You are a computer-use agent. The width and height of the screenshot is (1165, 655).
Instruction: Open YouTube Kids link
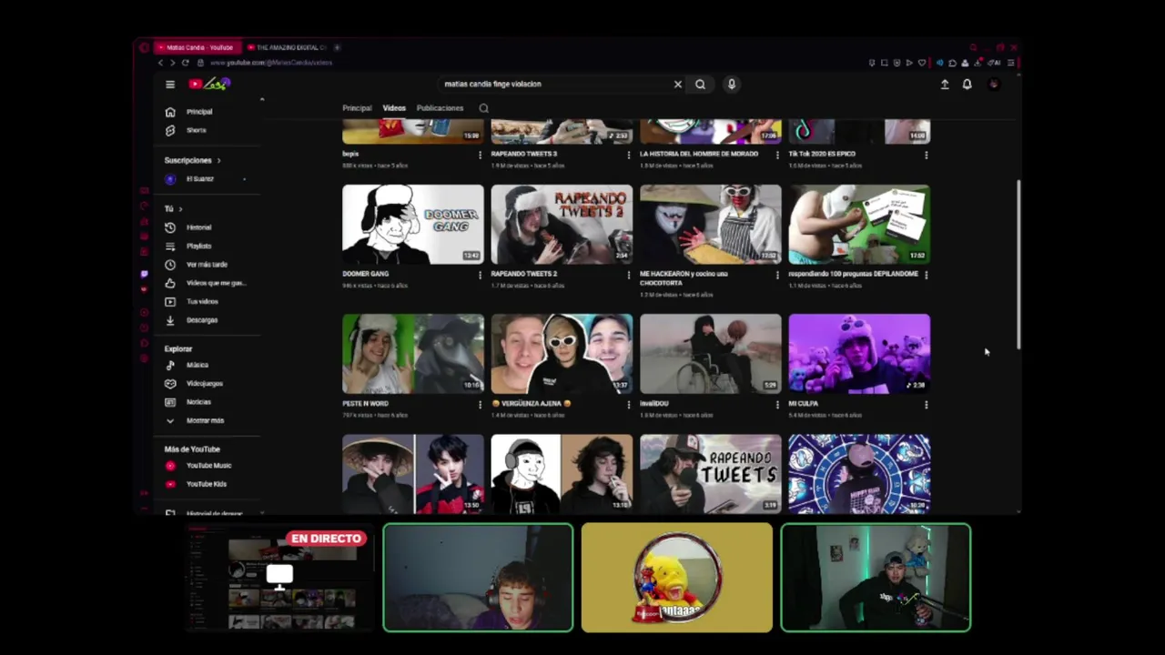tap(206, 484)
